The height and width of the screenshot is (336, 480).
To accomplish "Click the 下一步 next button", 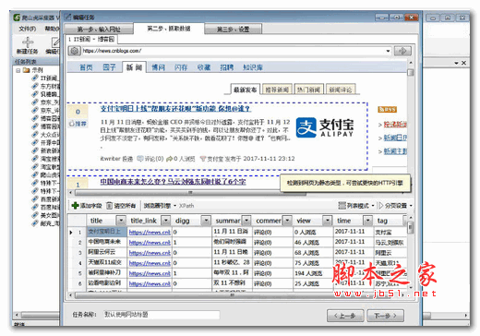I will point(385,316).
